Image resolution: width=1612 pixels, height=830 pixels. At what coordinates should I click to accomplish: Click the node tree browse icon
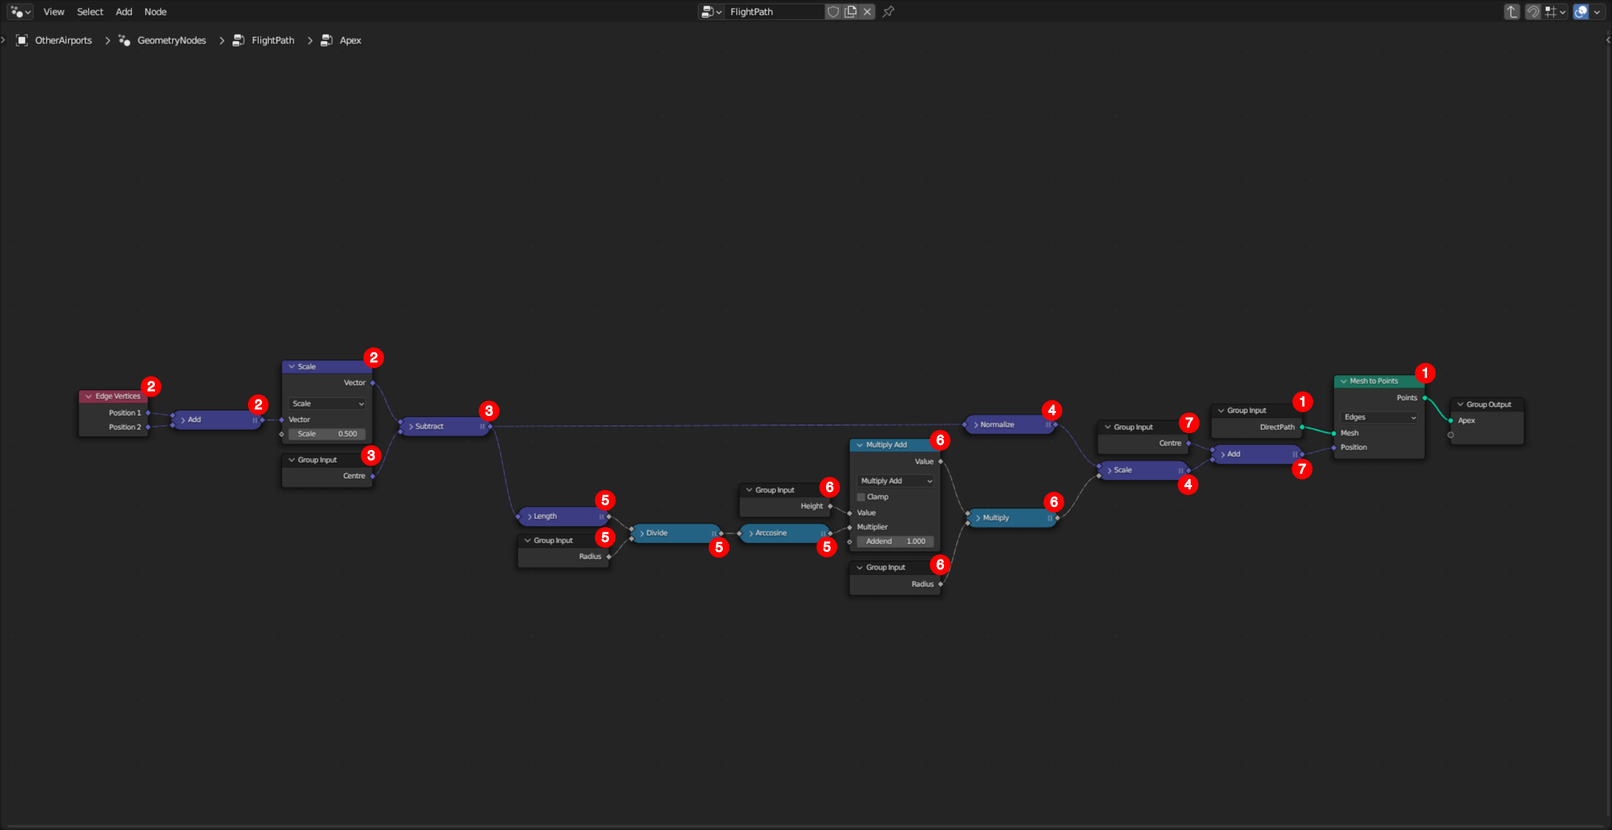[x=712, y=11]
